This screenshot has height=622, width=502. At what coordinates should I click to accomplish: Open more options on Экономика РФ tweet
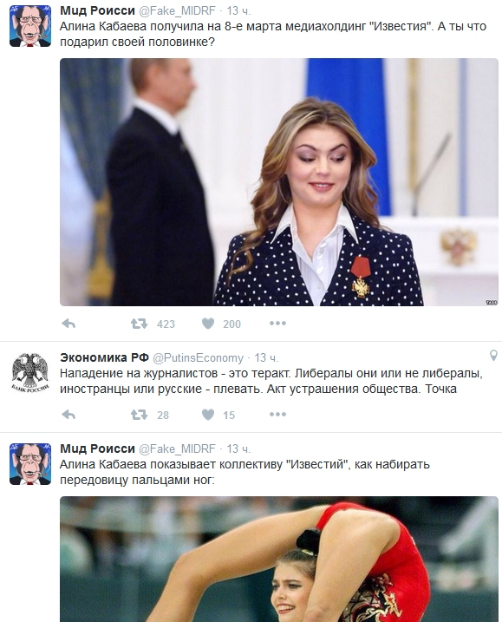point(277,414)
